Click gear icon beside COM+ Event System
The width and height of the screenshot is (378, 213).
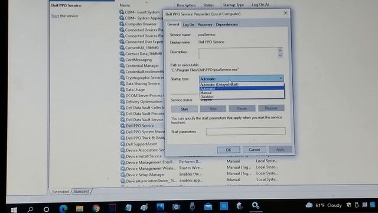pos(122,12)
